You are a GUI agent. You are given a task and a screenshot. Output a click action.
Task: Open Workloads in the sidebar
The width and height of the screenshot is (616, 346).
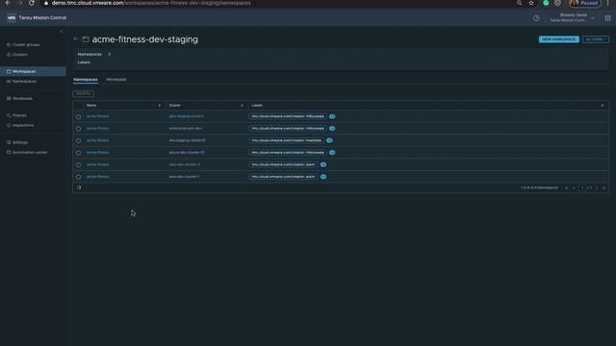pyautogui.click(x=19, y=98)
